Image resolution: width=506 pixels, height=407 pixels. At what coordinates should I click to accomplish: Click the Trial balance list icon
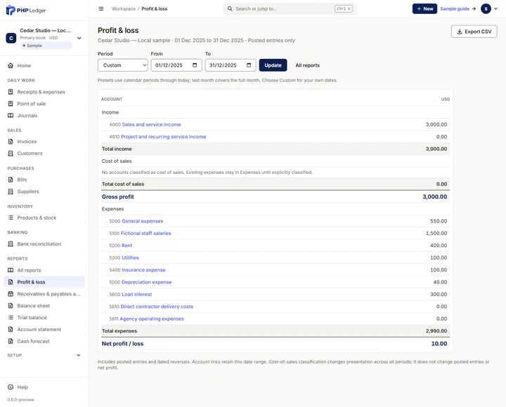pos(11,317)
